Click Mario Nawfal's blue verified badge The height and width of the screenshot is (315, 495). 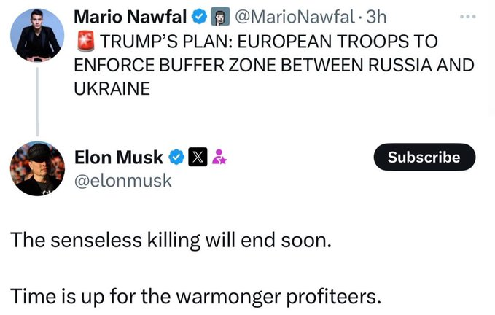(x=198, y=15)
